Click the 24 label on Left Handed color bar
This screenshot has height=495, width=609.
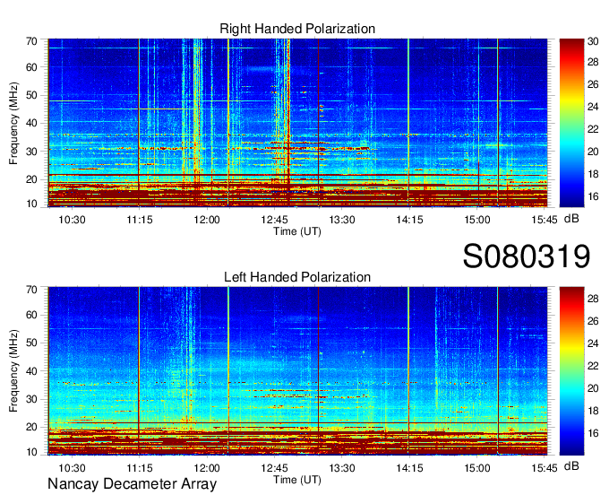point(593,343)
